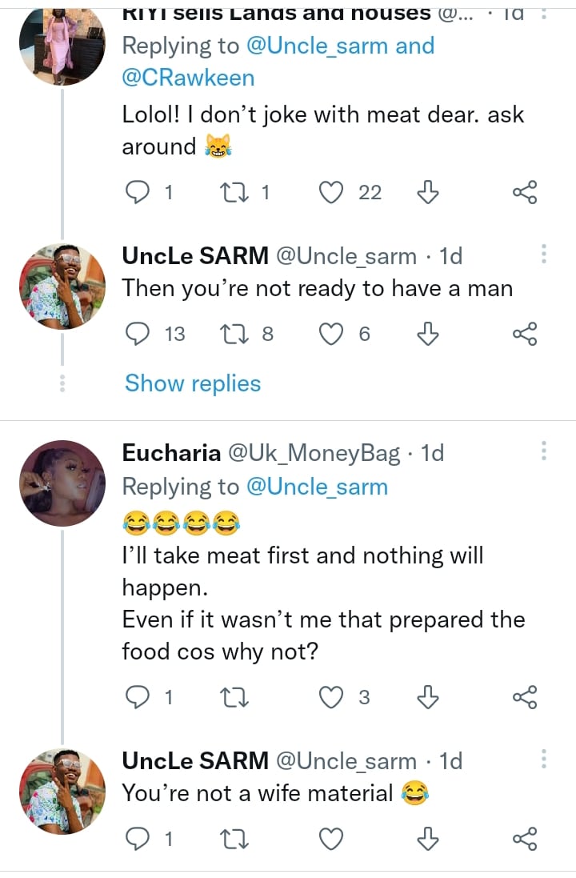
Task: Open @Uncle_sarm link in Eucharia's reply
Action: tap(317, 487)
